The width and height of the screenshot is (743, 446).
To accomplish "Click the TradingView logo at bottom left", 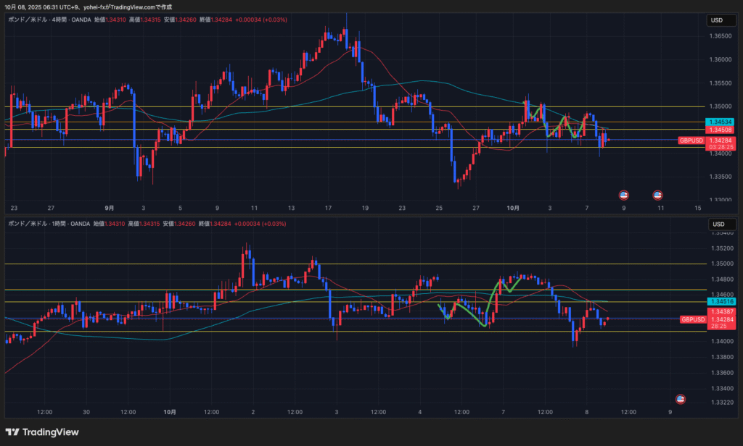I will click(41, 432).
